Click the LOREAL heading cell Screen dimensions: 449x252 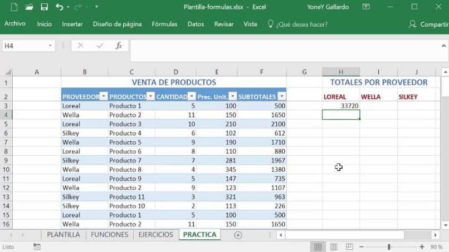[x=341, y=97]
